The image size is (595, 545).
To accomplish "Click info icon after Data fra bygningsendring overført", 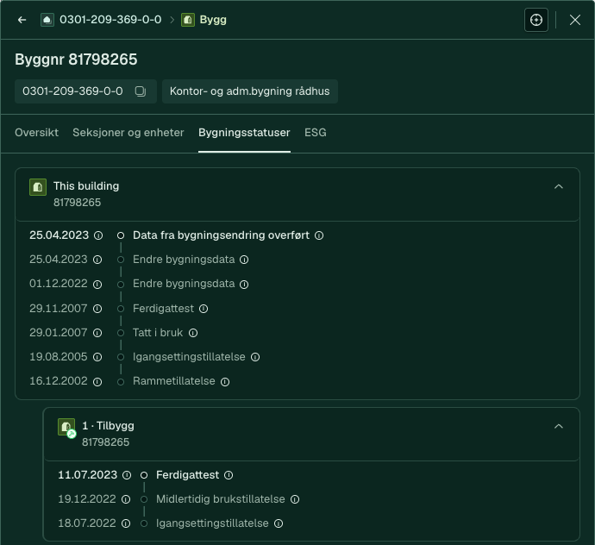I will [x=319, y=235].
